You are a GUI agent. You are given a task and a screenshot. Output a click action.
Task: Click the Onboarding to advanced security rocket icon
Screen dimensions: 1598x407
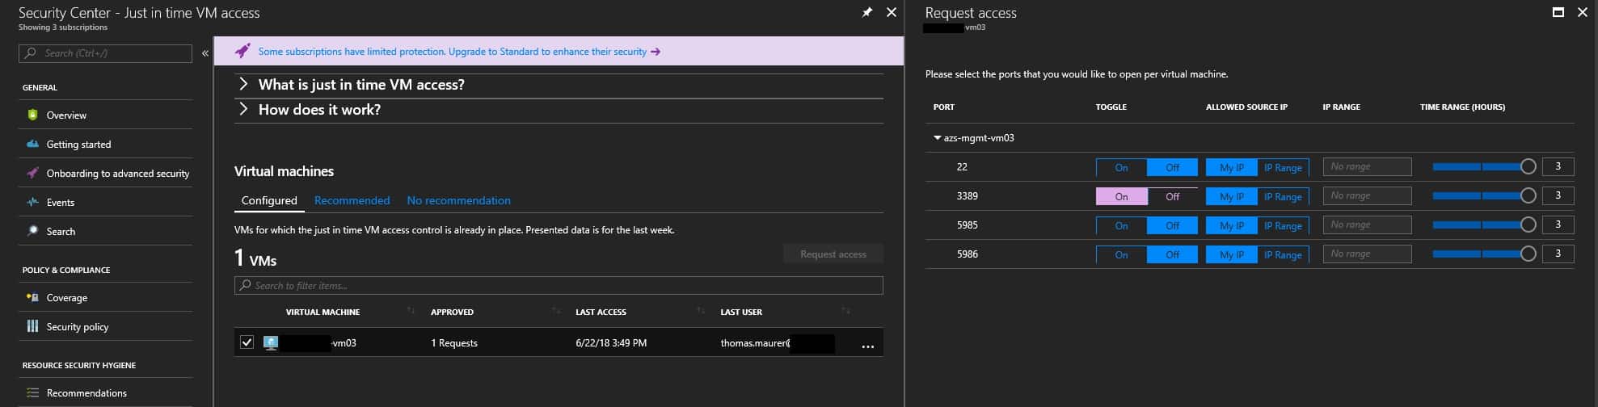(x=32, y=173)
